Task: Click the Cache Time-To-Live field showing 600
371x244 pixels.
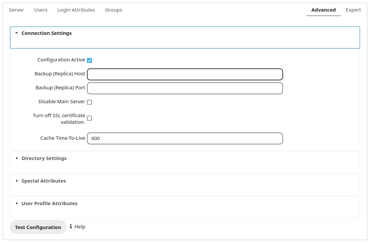Action: click(x=185, y=138)
